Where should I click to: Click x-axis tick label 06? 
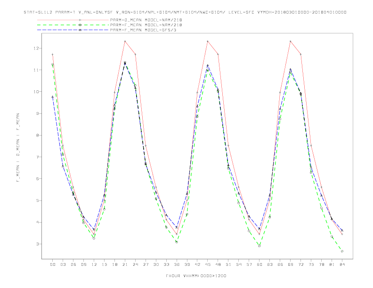click(x=73, y=264)
